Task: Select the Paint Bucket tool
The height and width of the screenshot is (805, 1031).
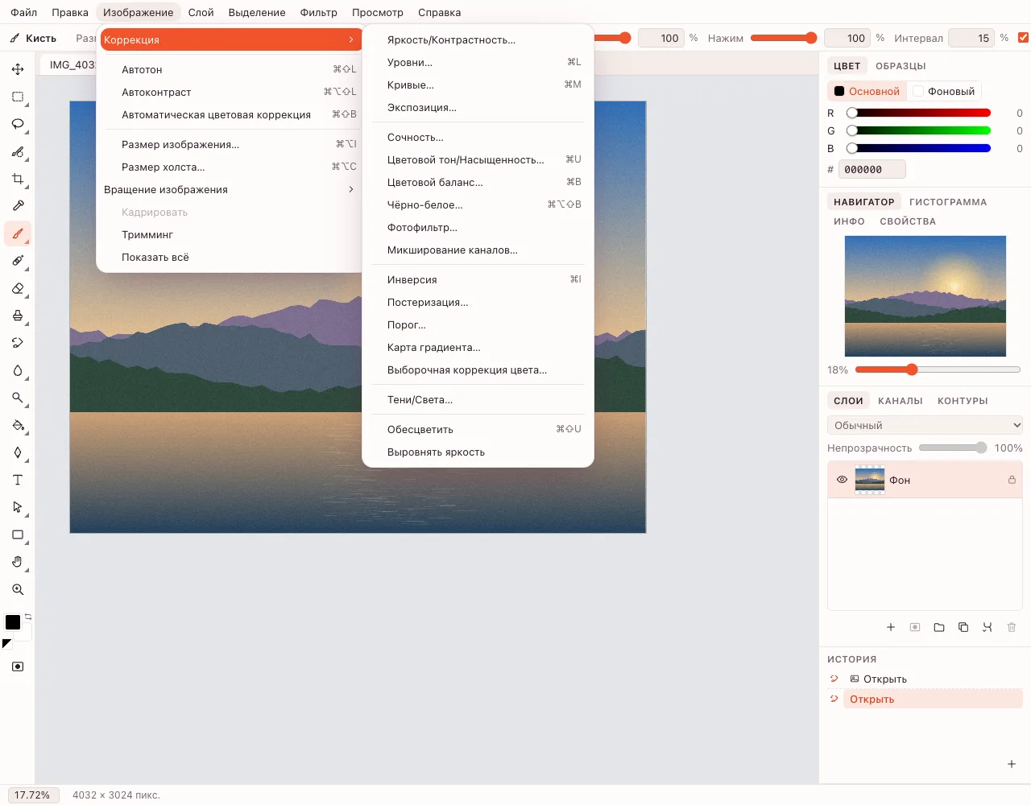Action: click(x=18, y=425)
